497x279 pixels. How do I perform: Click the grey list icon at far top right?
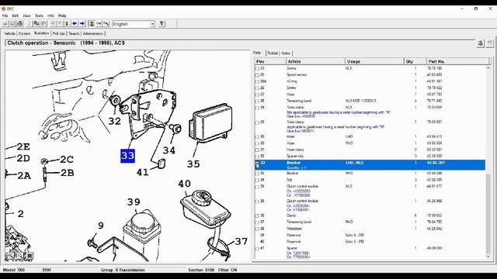click(x=490, y=43)
